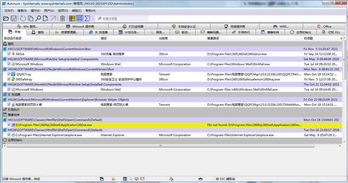Click the Save floppy disk icon
The height and width of the screenshot is (183, 348).
point(13,19)
